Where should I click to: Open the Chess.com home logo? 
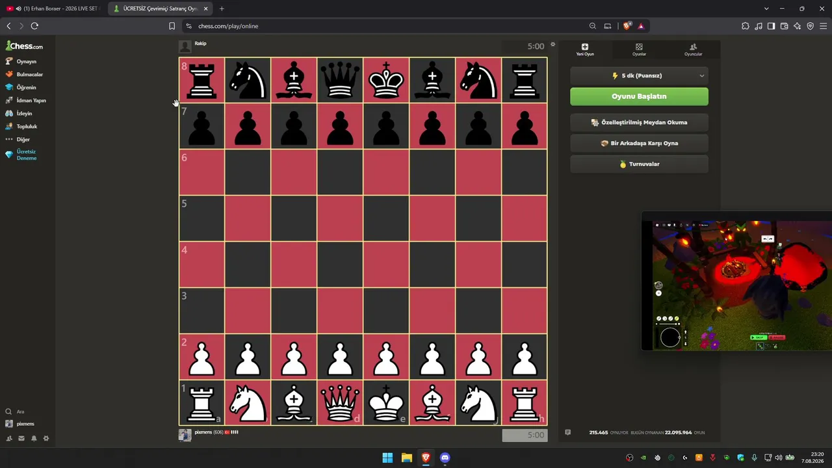click(24, 46)
